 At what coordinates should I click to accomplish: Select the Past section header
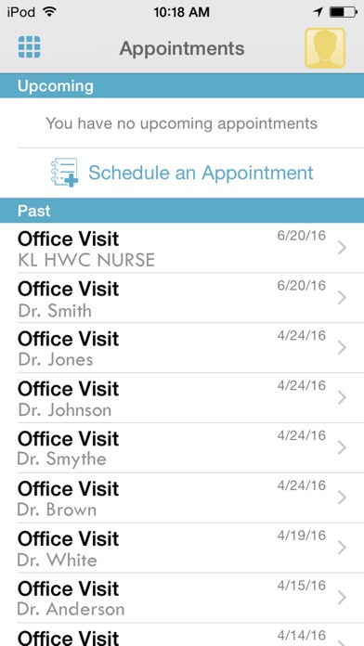182,211
